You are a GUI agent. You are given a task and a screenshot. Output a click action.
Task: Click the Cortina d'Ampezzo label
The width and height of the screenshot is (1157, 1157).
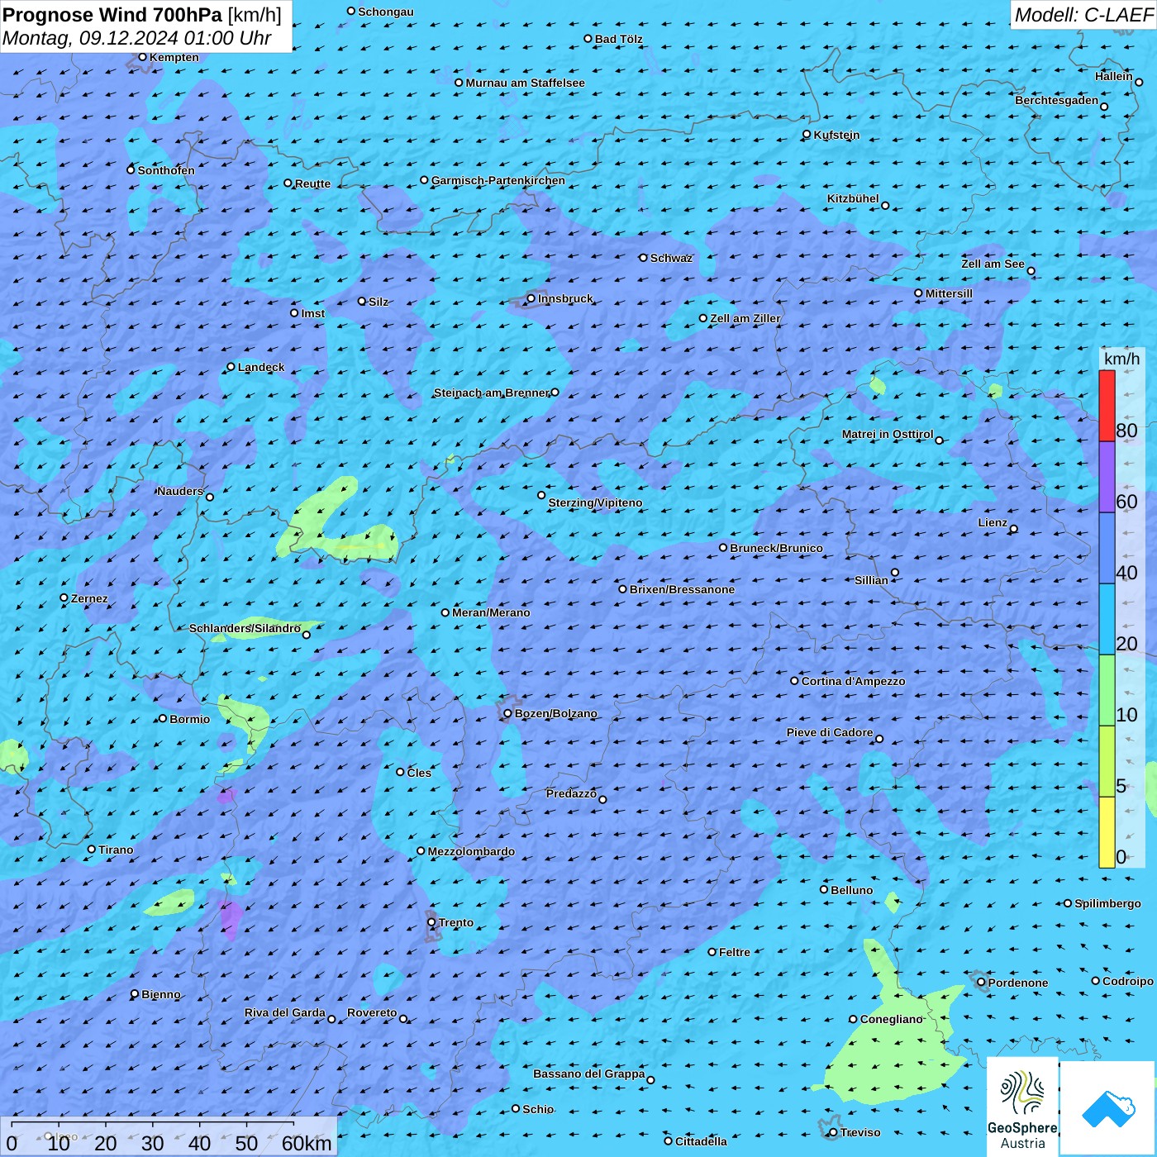point(853,681)
